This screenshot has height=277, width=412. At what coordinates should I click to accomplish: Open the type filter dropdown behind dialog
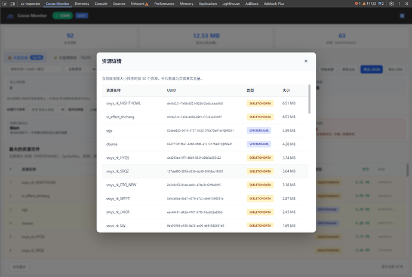[x=81, y=69]
